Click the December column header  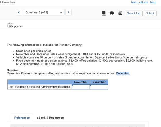[x=99, y=82]
